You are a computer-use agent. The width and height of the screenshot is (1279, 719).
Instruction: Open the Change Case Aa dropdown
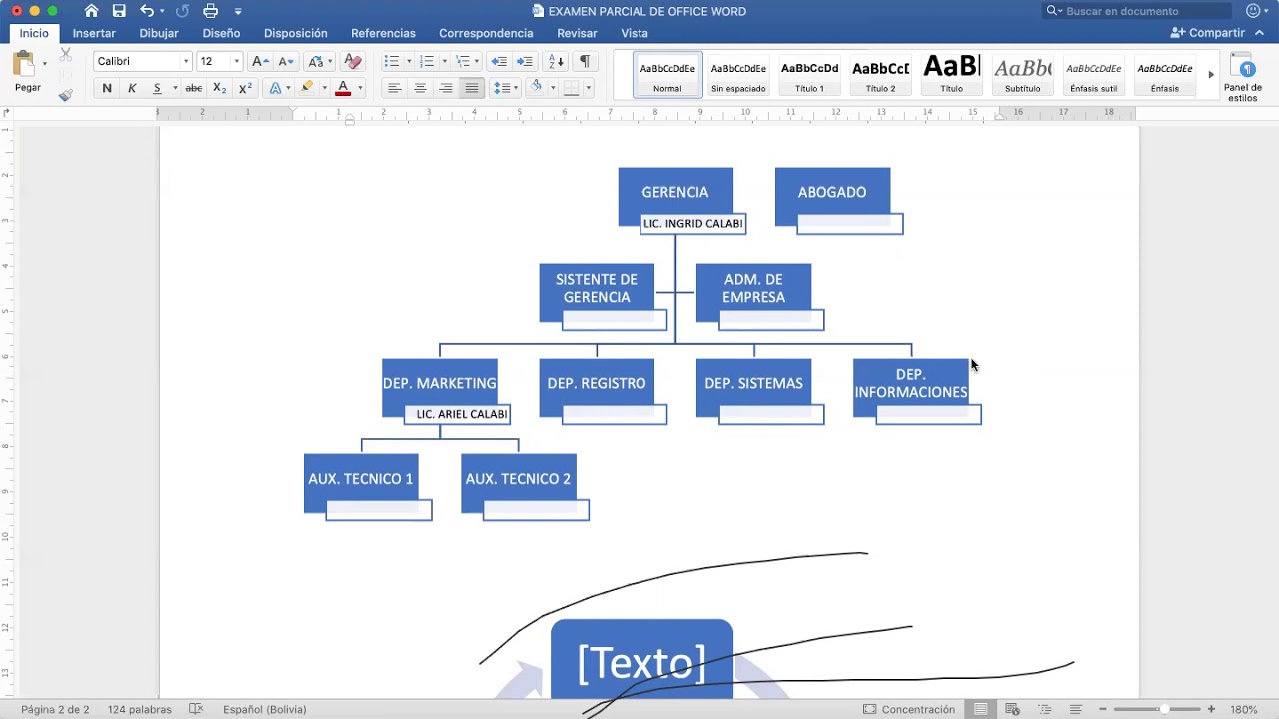click(x=320, y=61)
